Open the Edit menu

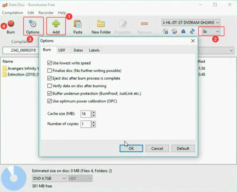click(x=31, y=13)
